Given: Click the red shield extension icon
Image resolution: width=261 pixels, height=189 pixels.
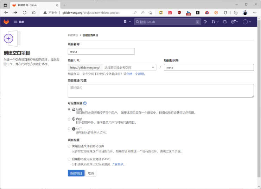Looking at the screenshot, I should (179, 12).
